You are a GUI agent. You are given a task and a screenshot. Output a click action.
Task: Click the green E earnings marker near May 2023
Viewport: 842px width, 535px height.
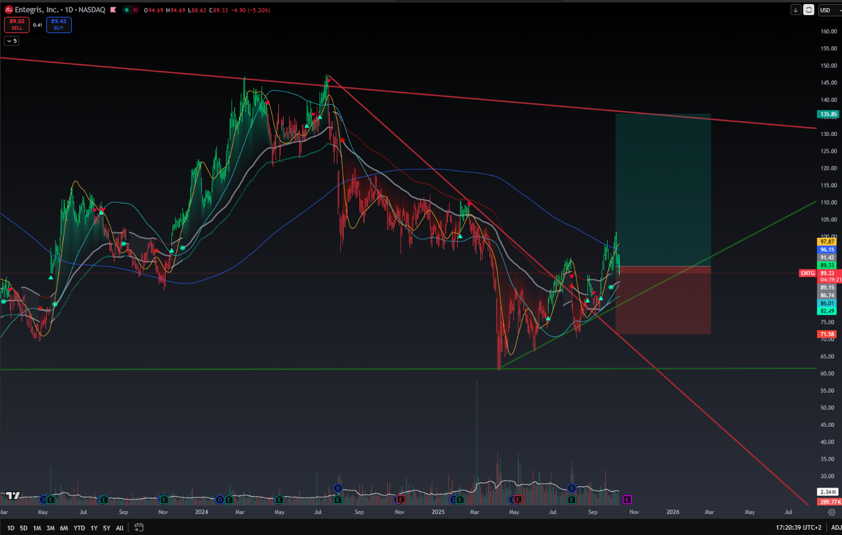(x=52, y=500)
